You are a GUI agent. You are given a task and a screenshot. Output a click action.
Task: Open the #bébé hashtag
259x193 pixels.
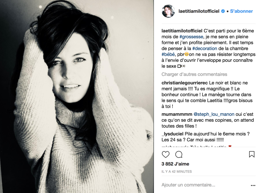pos(168,54)
